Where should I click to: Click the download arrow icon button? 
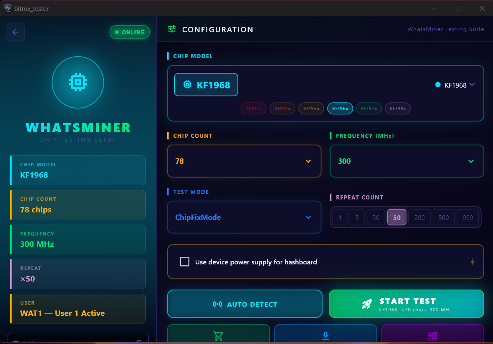tap(326, 335)
